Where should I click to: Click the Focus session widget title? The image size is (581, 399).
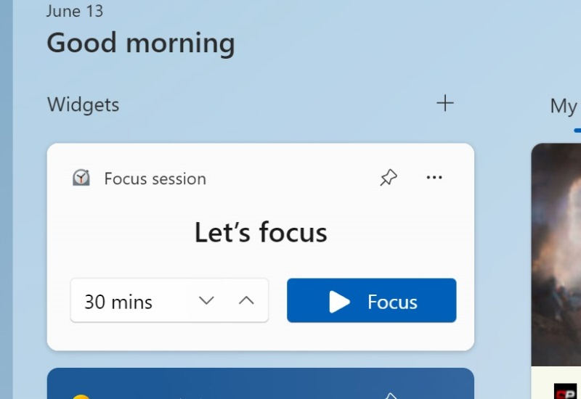tap(155, 178)
